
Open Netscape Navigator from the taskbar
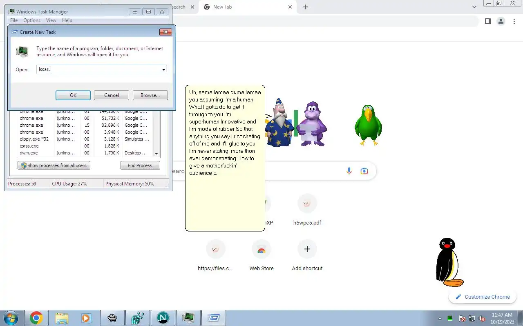click(x=163, y=318)
